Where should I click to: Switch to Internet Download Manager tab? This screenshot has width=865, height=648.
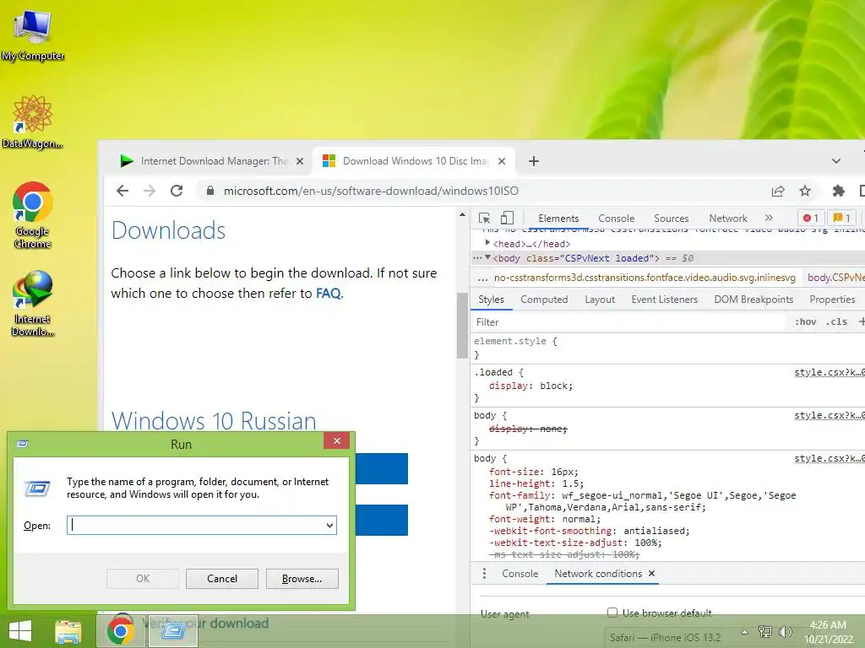[209, 161]
